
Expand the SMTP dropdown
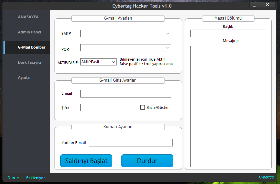[126, 33]
